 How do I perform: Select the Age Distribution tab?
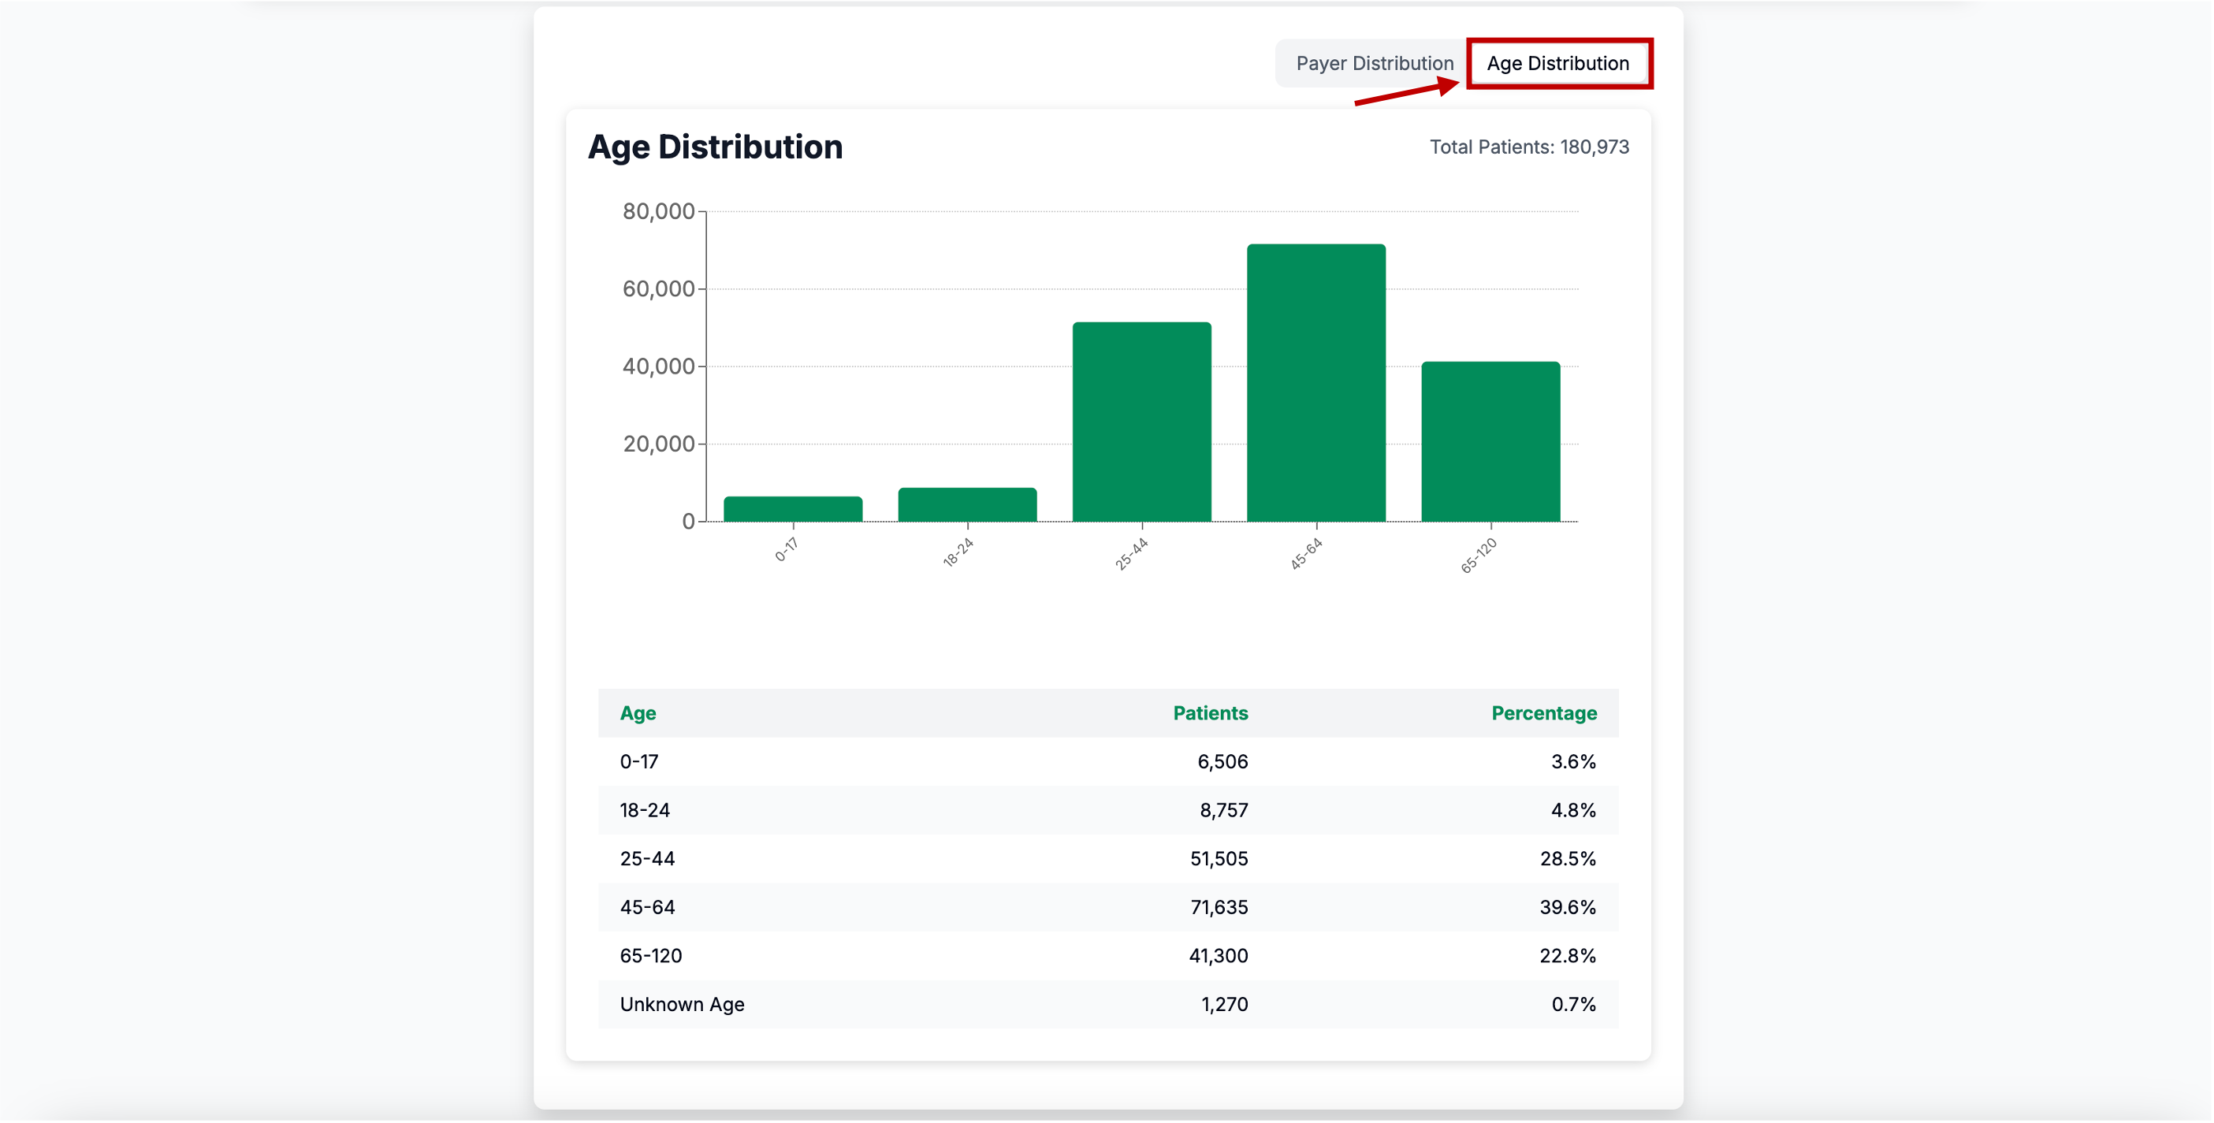(1557, 64)
